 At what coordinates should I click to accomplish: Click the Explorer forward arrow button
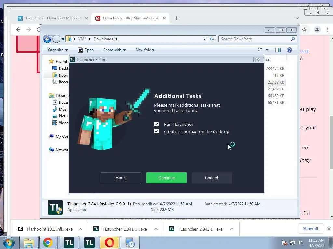(x=56, y=39)
